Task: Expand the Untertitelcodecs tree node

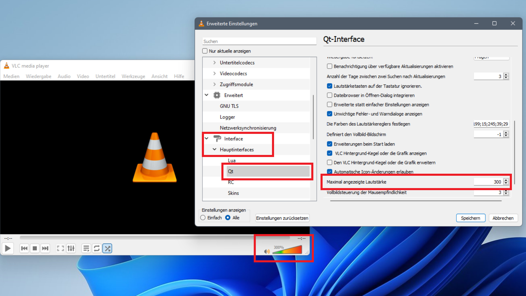Action: tap(214, 62)
